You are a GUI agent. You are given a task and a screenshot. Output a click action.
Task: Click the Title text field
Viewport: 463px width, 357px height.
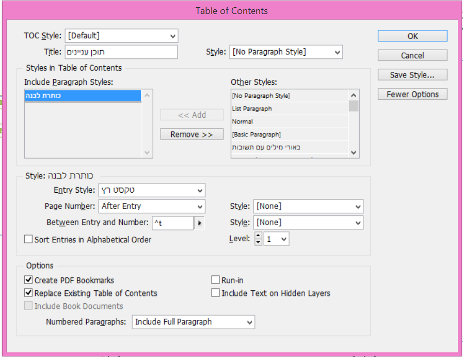coord(121,52)
